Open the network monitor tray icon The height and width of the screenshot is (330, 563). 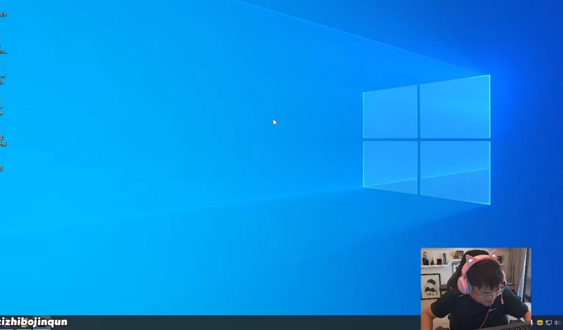(x=549, y=323)
